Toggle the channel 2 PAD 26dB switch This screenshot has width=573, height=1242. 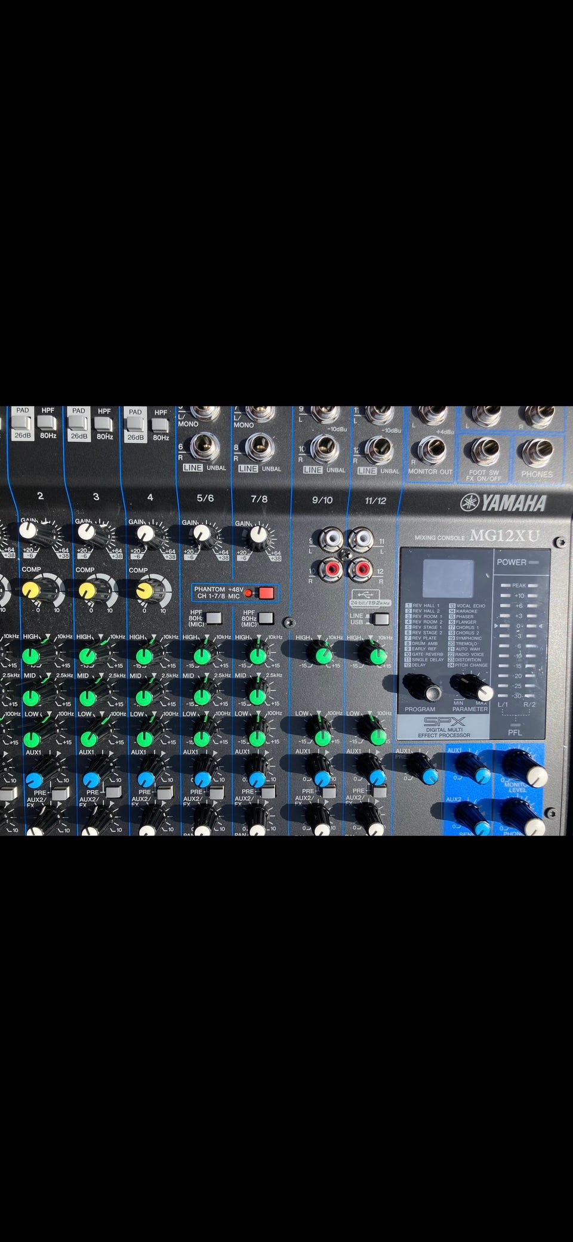coord(22,423)
